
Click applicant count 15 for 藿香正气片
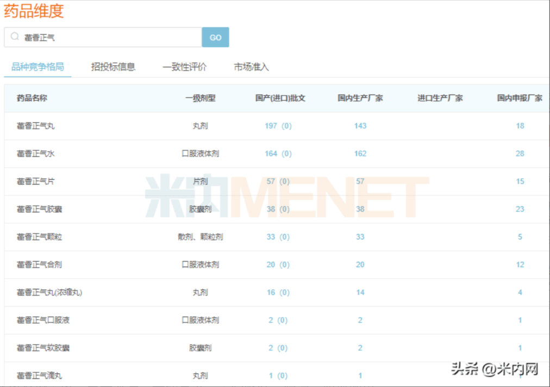click(x=520, y=181)
